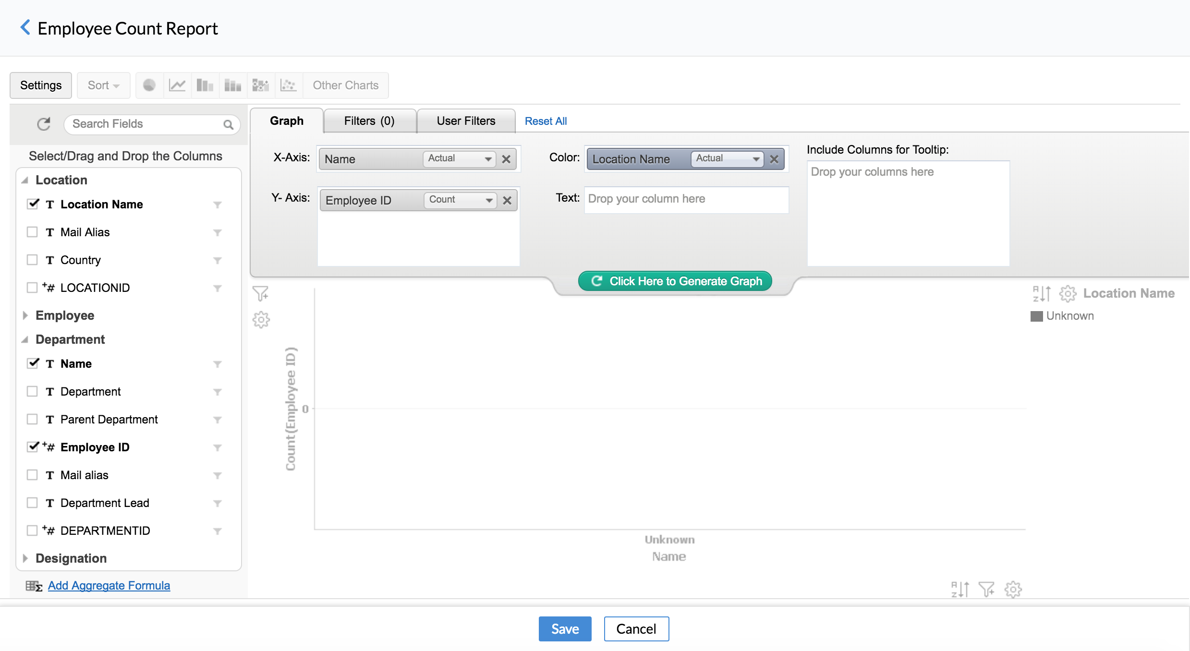Switch to the User Filters tab
Screen dimensions: 1190x651
pyautogui.click(x=466, y=121)
